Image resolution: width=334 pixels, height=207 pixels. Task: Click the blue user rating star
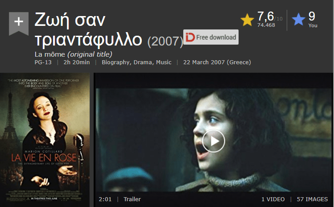tap(298, 19)
